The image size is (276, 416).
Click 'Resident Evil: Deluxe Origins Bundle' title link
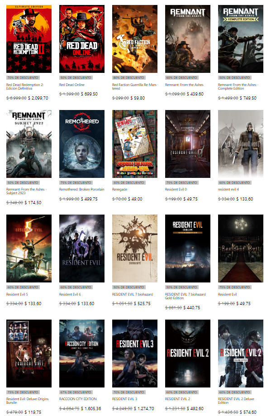click(x=28, y=401)
